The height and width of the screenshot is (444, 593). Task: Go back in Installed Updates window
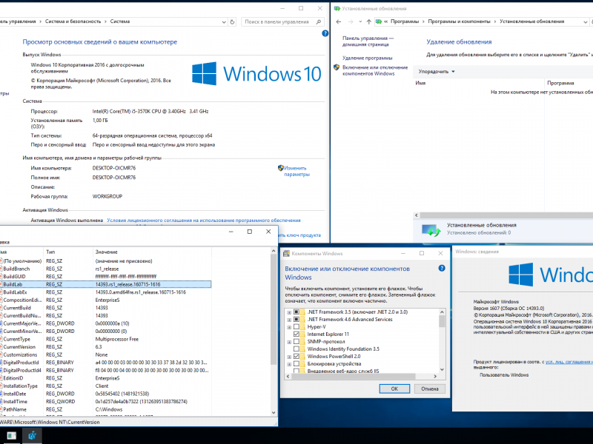(339, 21)
